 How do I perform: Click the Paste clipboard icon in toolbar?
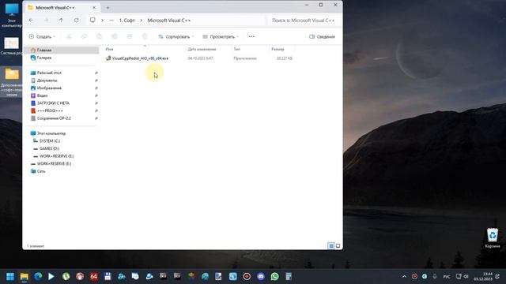[99, 37]
